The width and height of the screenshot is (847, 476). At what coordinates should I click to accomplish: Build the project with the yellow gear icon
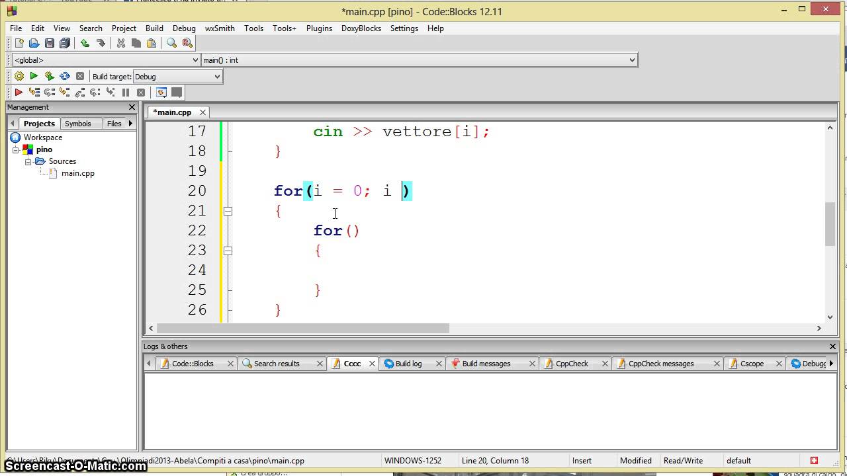pyautogui.click(x=19, y=76)
